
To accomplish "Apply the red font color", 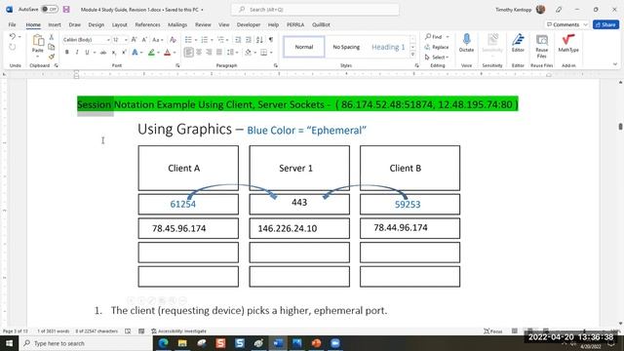I will point(167,52).
